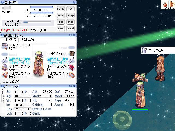
Task: Select ルイーゼの赤い靴 shoes icon
Action: (72, 67)
